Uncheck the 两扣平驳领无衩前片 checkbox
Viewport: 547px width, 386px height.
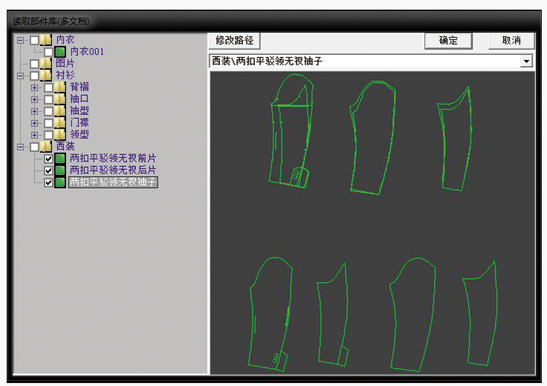[x=48, y=159]
